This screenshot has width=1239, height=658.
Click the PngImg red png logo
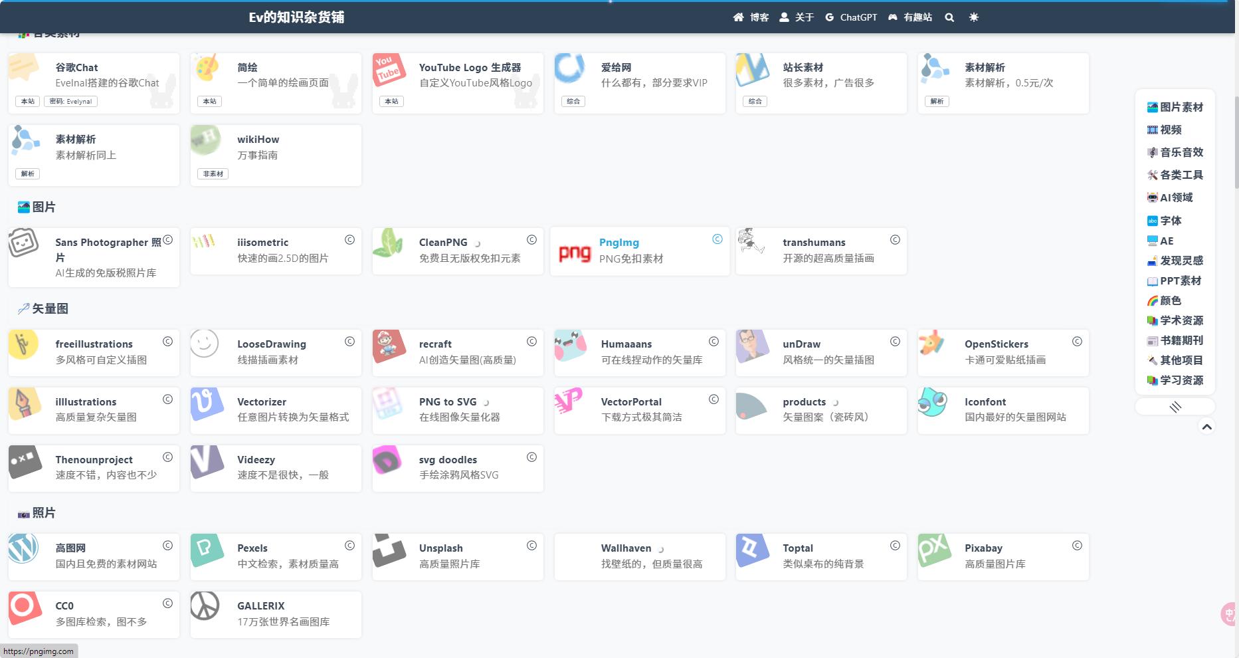point(575,253)
